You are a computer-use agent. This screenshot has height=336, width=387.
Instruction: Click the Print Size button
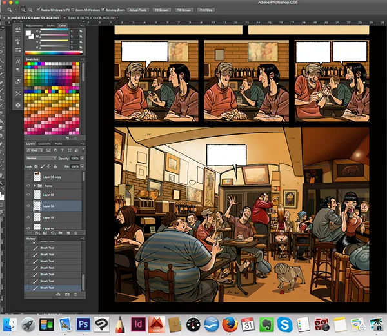[x=206, y=10]
